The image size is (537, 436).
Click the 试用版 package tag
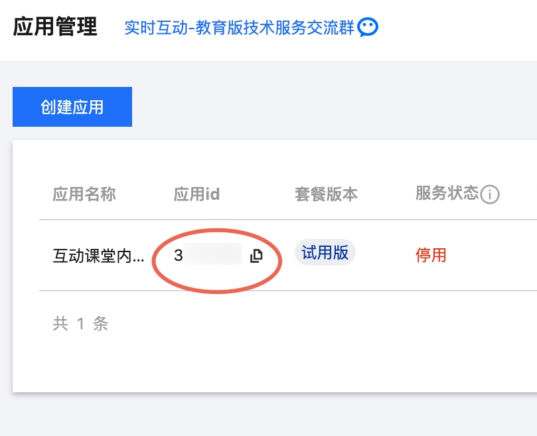click(325, 253)
